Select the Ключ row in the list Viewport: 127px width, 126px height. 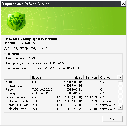pos(61,82)
